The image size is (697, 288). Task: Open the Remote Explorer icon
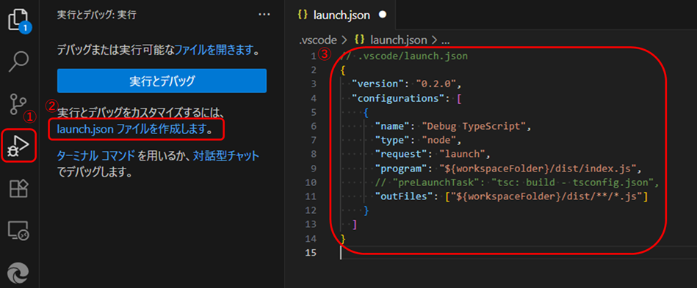pyautogui.click(x=18, y=230)
